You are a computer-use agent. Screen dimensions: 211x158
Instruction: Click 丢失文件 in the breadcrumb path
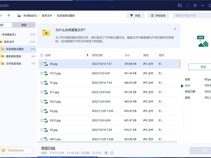click(47, 16)
